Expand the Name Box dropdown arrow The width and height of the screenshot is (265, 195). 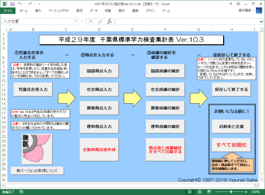(76, 21)
